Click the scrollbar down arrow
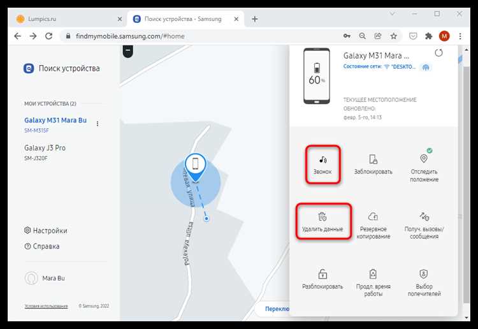The width and height of the screenshot is (478, 329). [x=467, y=318]
